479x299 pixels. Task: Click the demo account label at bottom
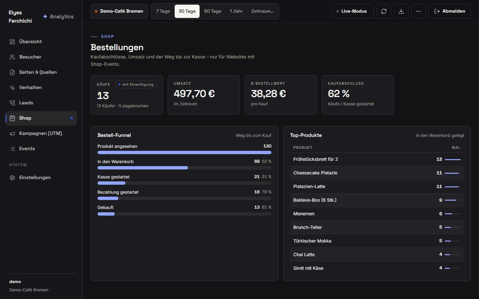click(x=15, y=282)
